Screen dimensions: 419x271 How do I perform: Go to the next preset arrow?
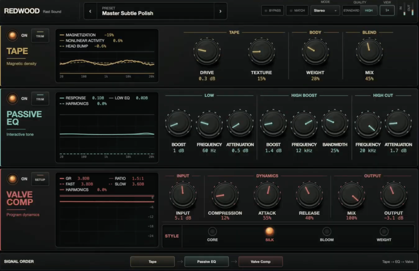[220, 11]
